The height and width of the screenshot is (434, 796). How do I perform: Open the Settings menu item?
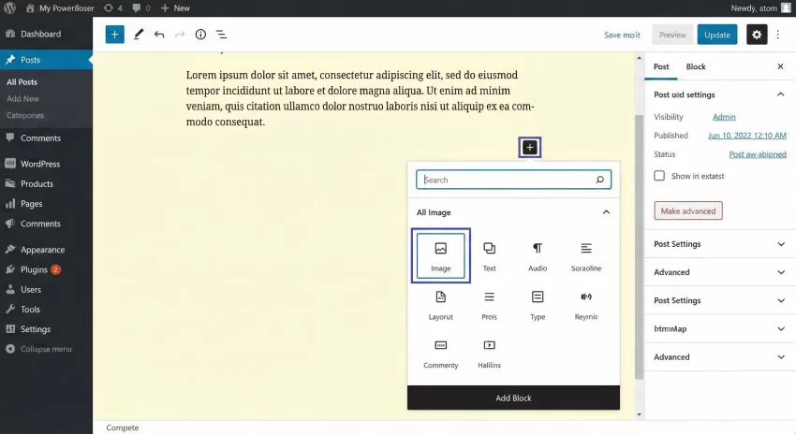pos(46,329)
